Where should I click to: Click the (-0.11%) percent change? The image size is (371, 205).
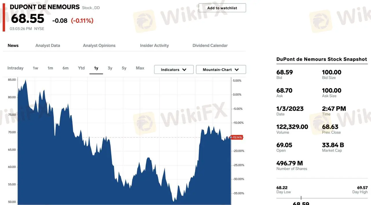(82, 21)
